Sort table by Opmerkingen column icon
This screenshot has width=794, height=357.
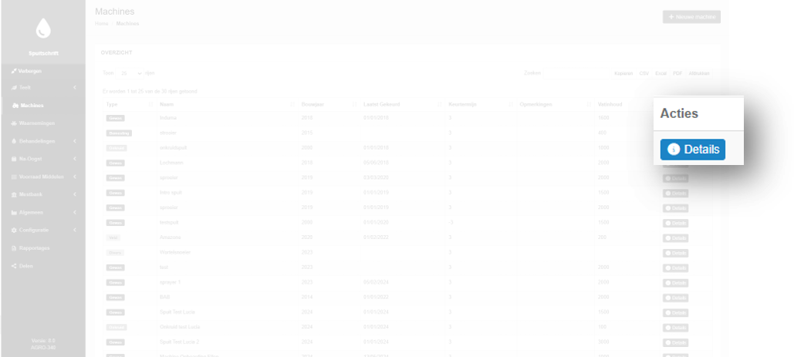(589, 104)
